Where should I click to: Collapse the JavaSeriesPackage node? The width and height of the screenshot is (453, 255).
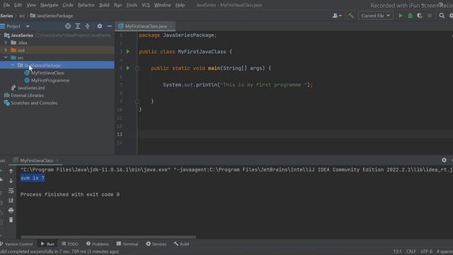pos(13,65)
